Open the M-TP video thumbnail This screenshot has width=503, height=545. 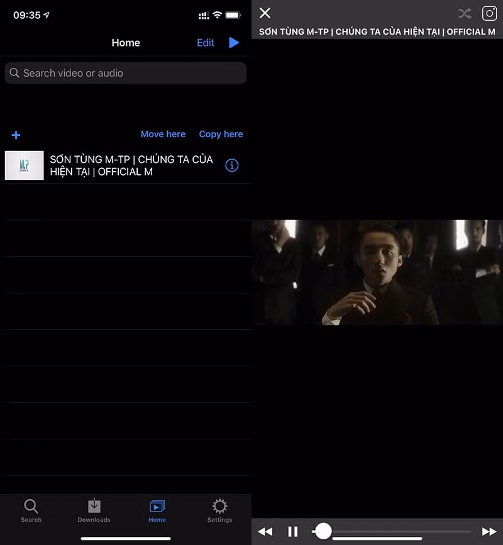pos(25,166)
